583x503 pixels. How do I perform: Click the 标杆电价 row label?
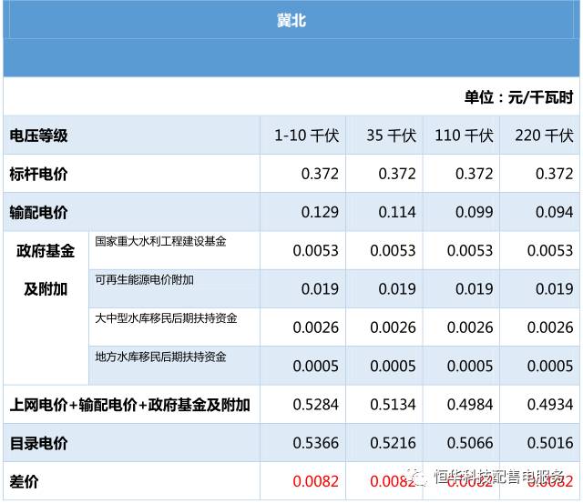click(x=38, y=174)
